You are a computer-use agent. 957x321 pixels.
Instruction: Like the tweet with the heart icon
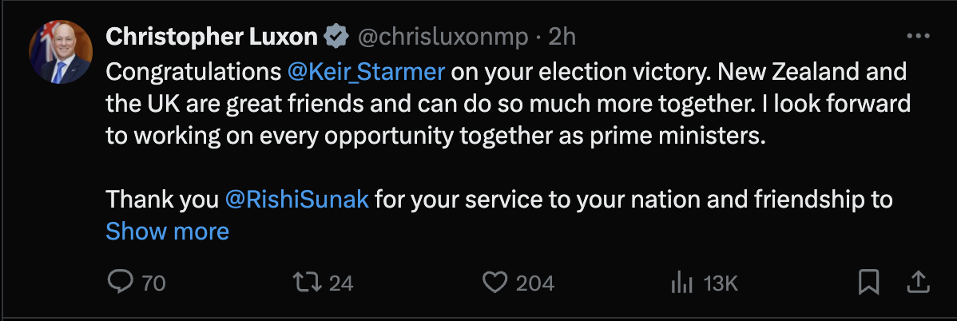coord(496,282)
